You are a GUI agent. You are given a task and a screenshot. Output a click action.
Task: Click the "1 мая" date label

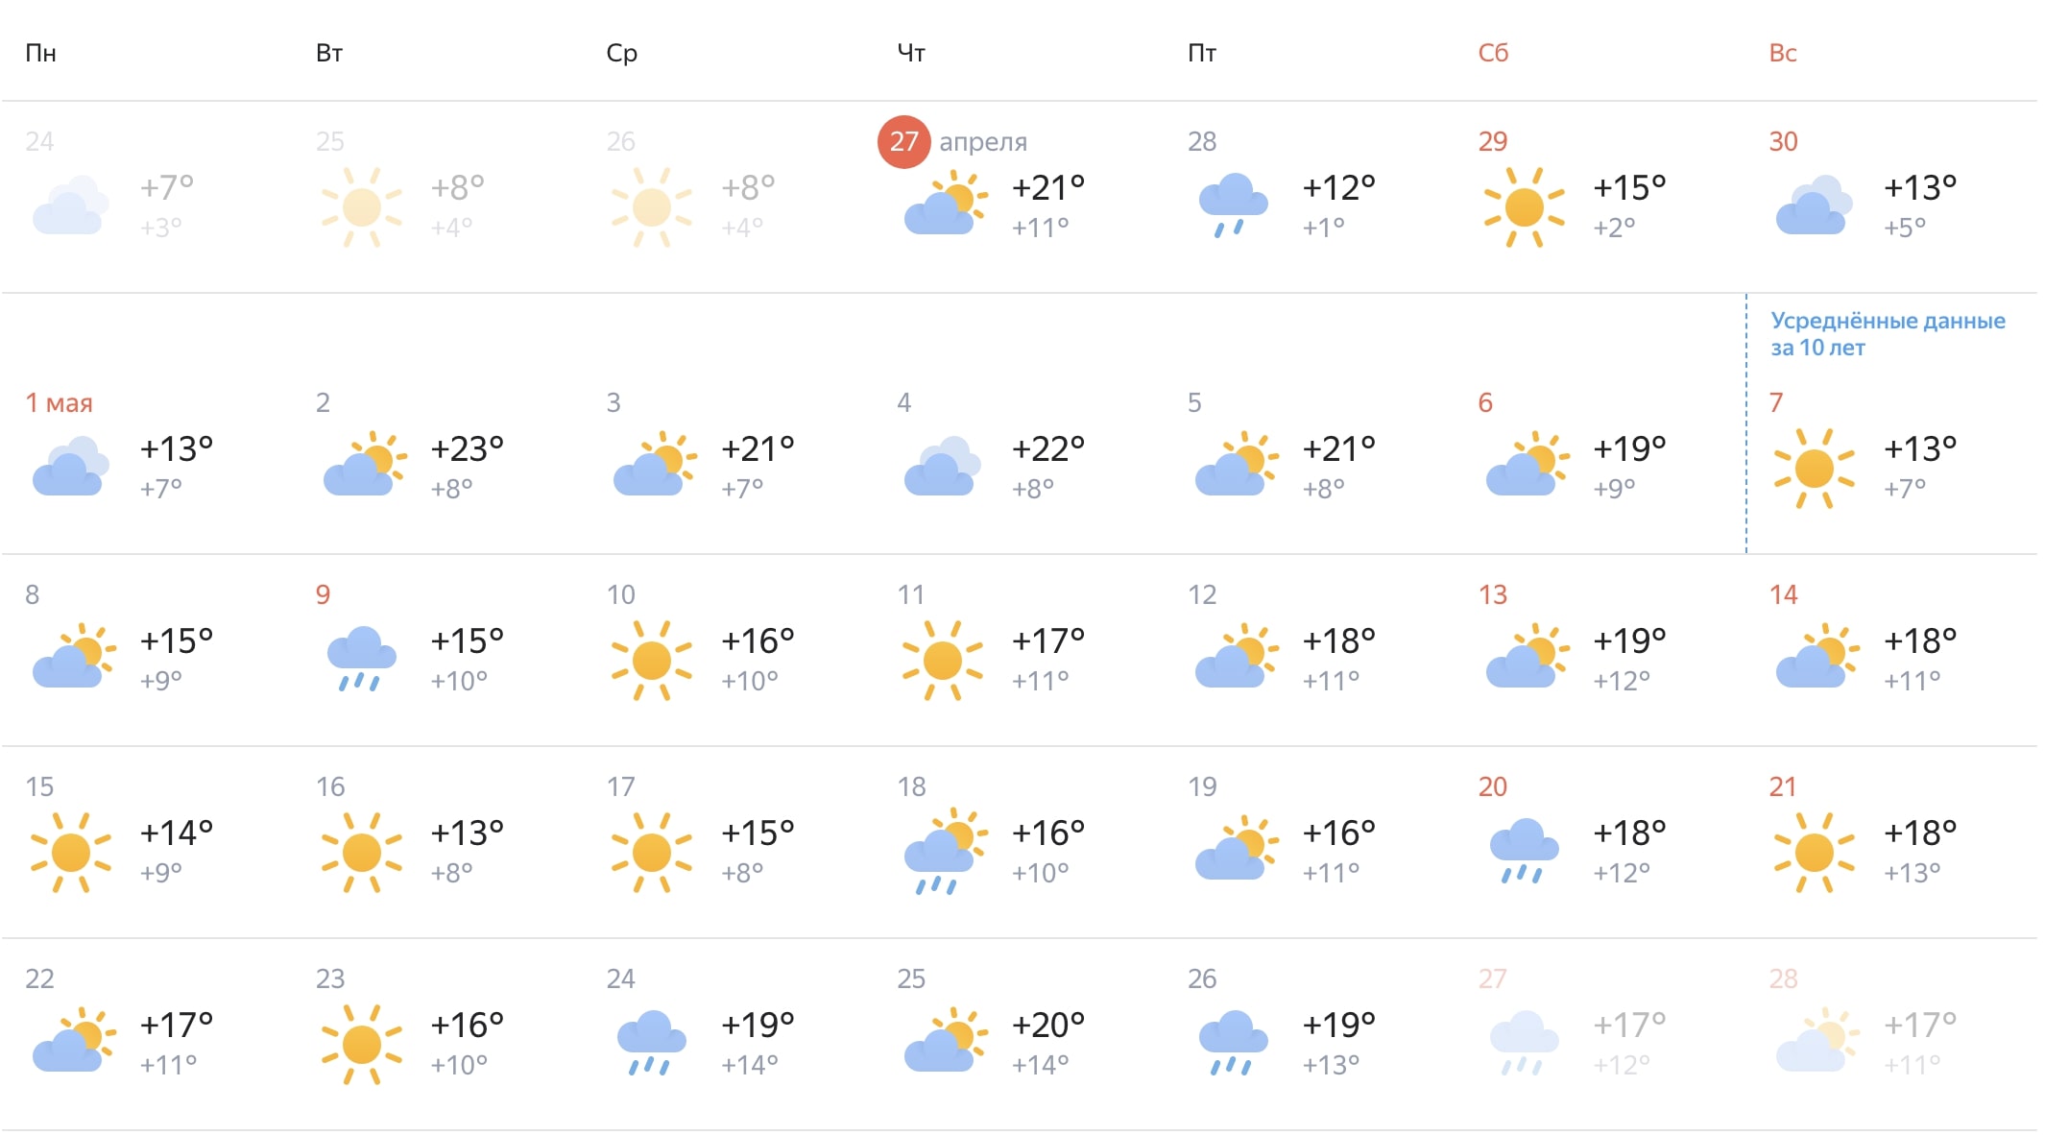pyautogui.click(x=59, y=403)
